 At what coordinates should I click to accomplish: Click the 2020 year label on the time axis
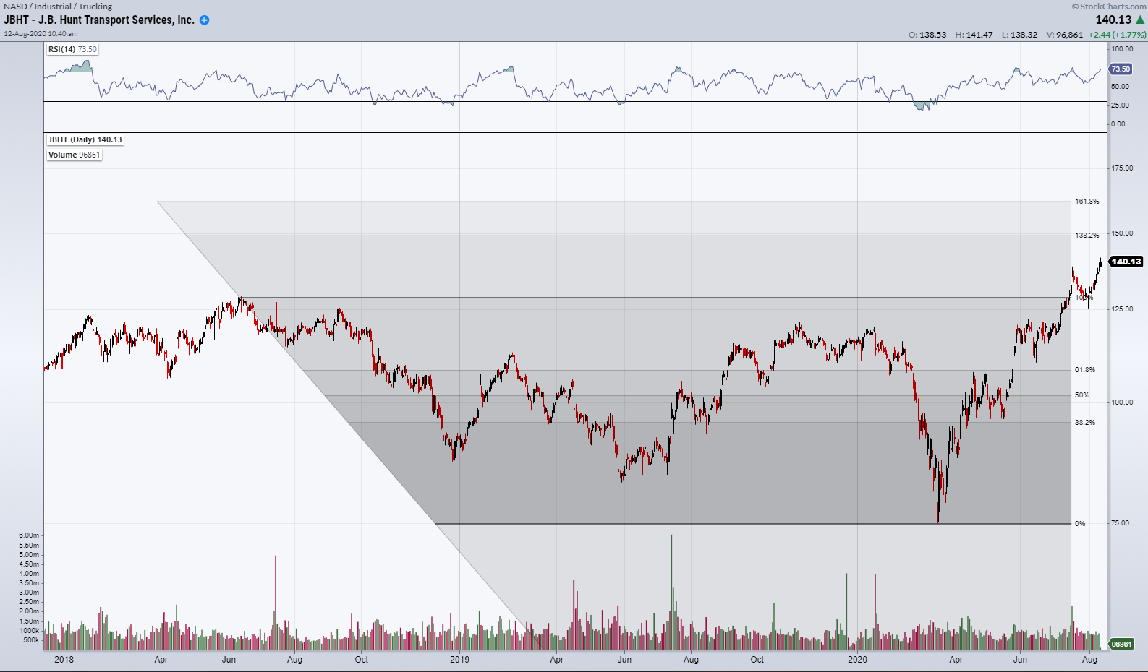click(x=857, y=660)
